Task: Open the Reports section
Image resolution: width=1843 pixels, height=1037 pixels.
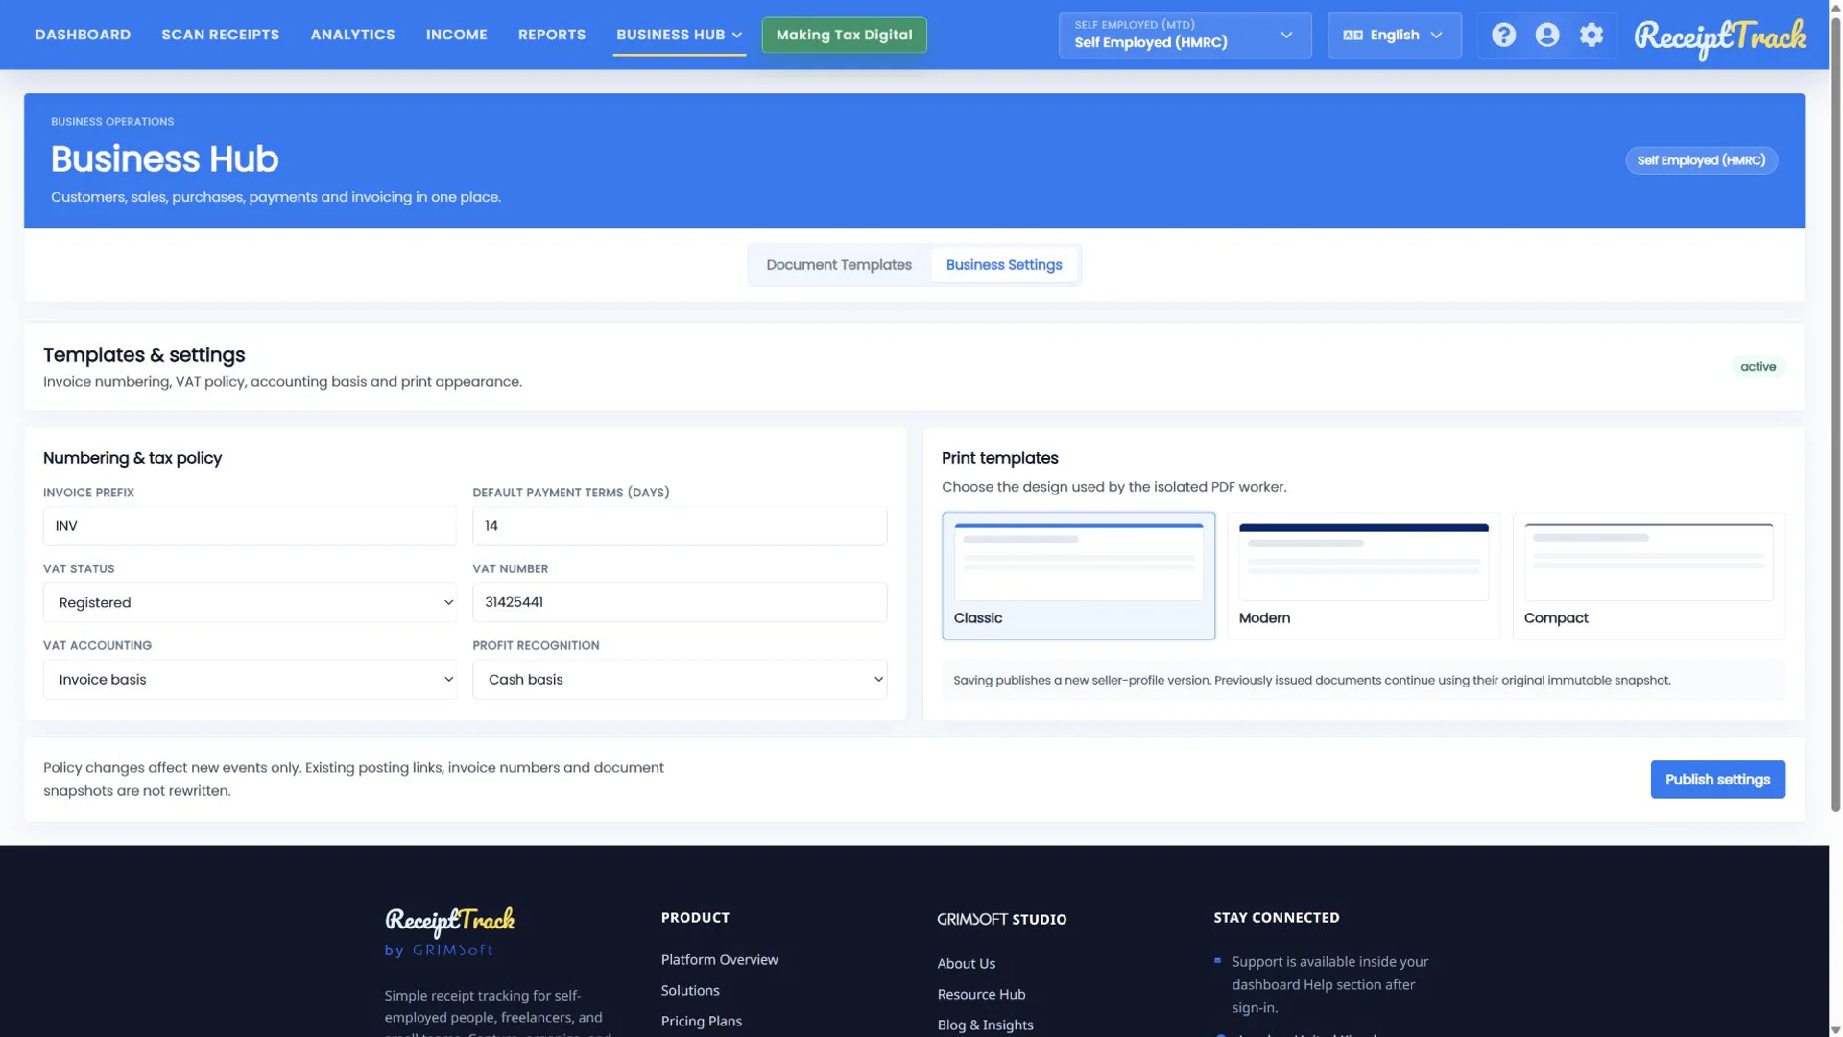Action: [552, 36]
